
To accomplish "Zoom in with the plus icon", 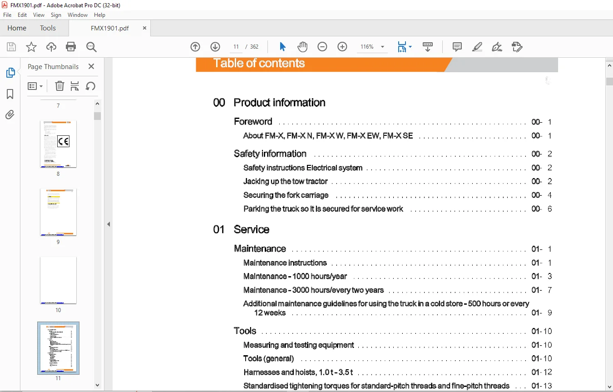I will 342,47.
